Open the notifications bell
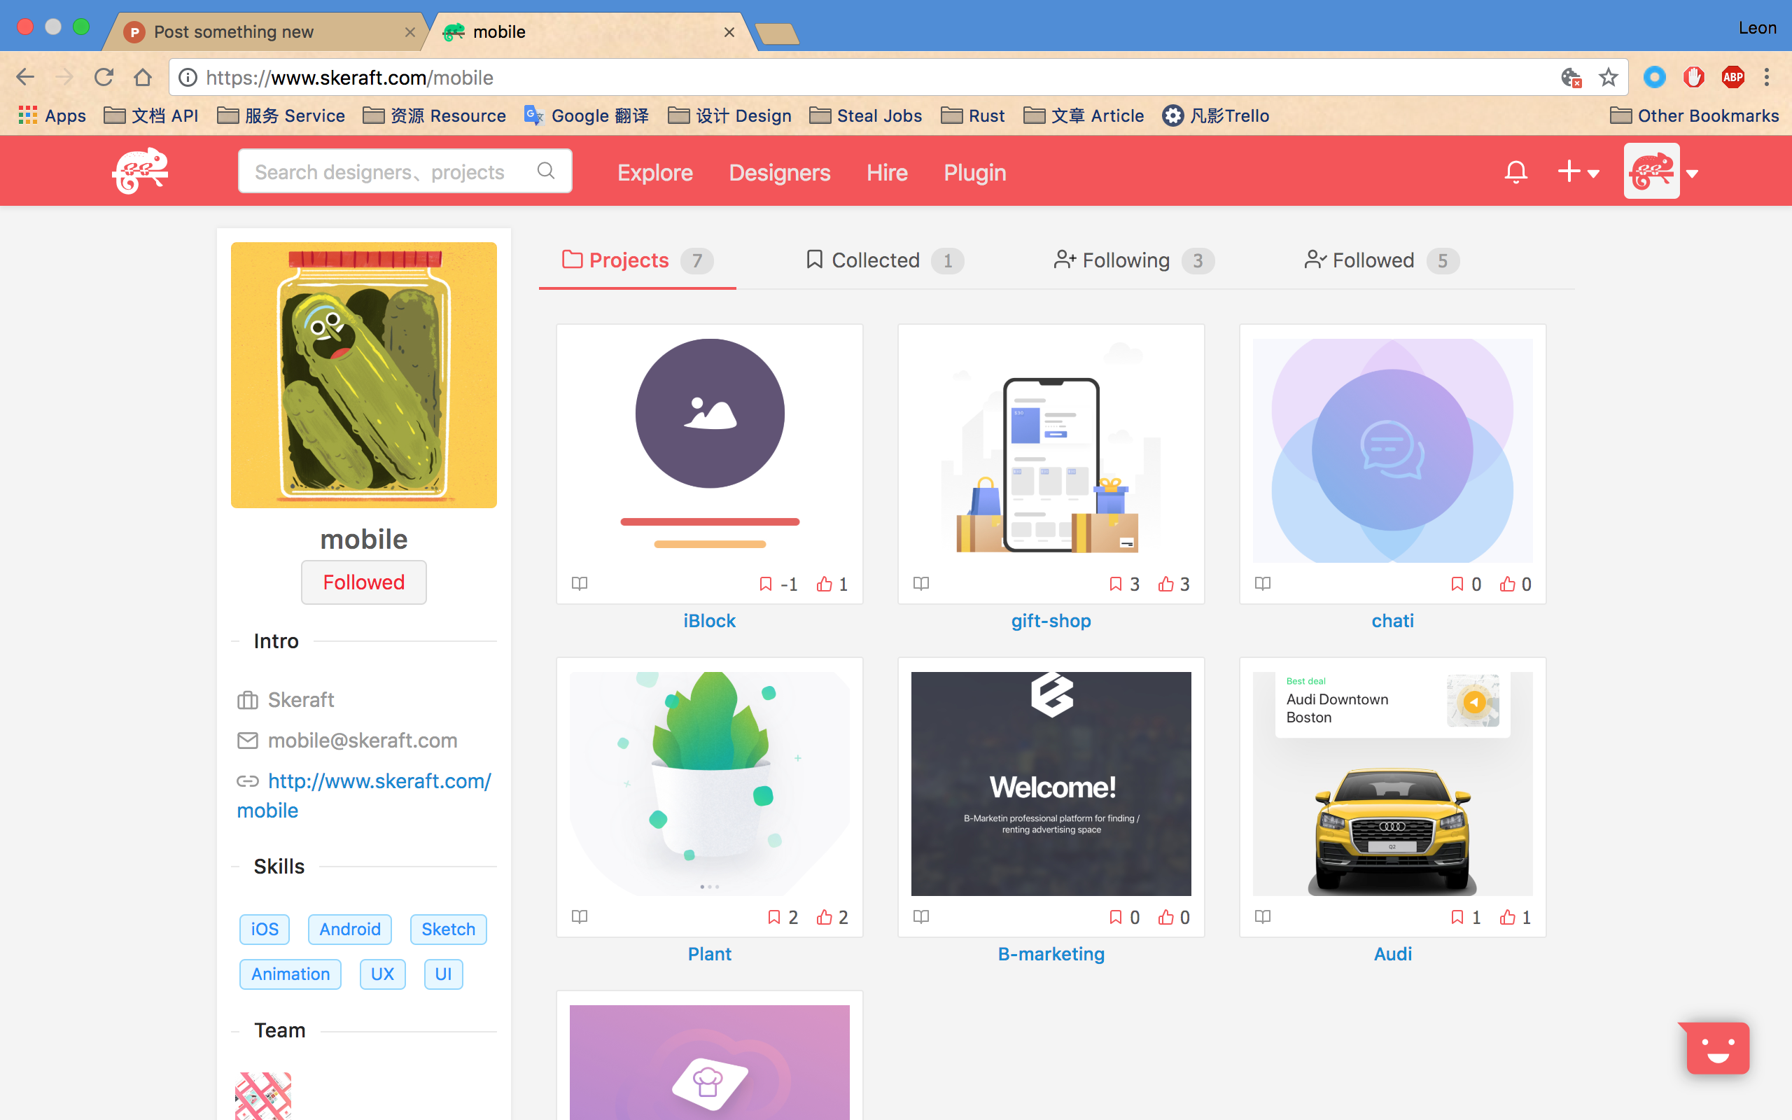1792x1120 pixels. 1515,172
